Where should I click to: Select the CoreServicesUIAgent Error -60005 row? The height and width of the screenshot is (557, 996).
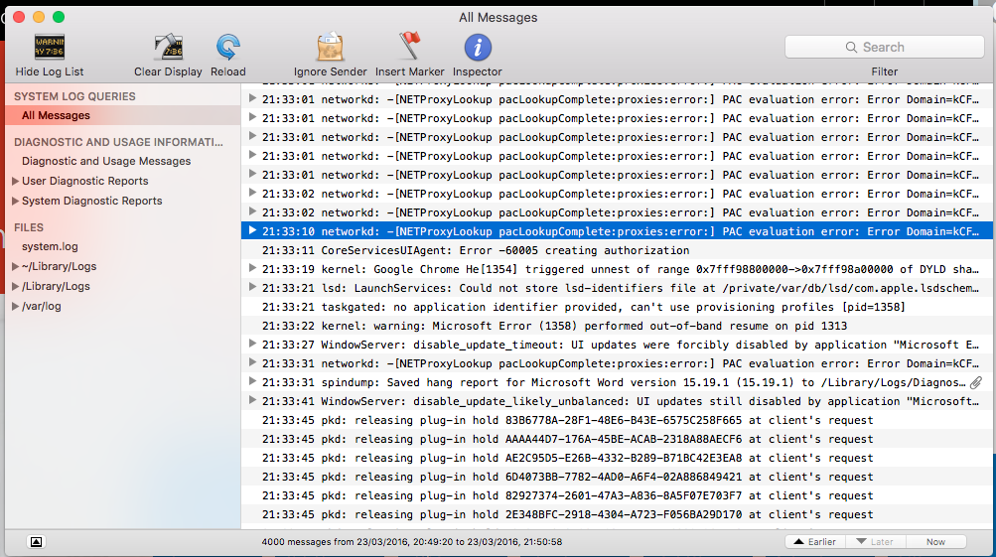pos(617,250)
